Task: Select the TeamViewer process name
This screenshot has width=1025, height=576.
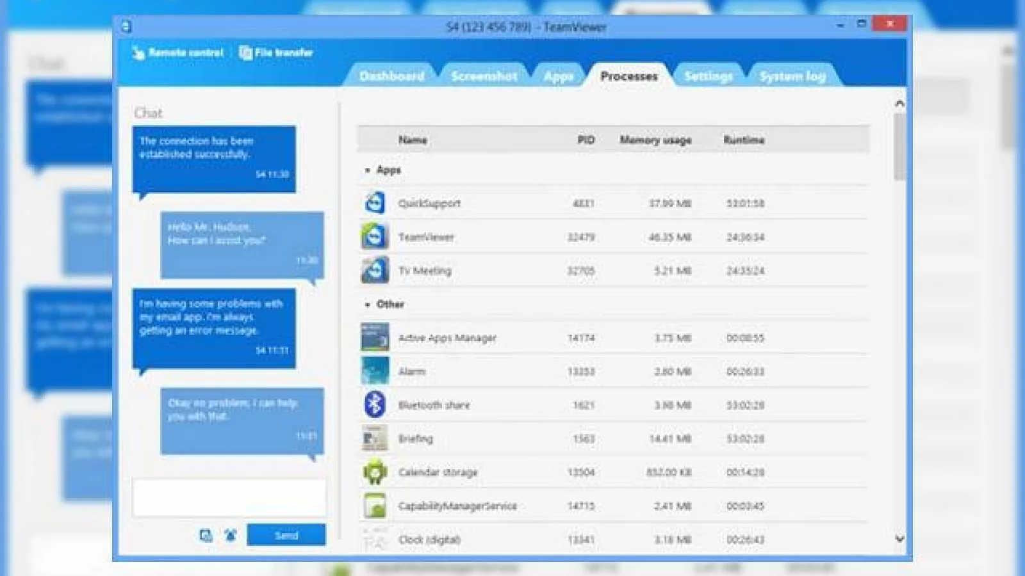Action: 426,237
